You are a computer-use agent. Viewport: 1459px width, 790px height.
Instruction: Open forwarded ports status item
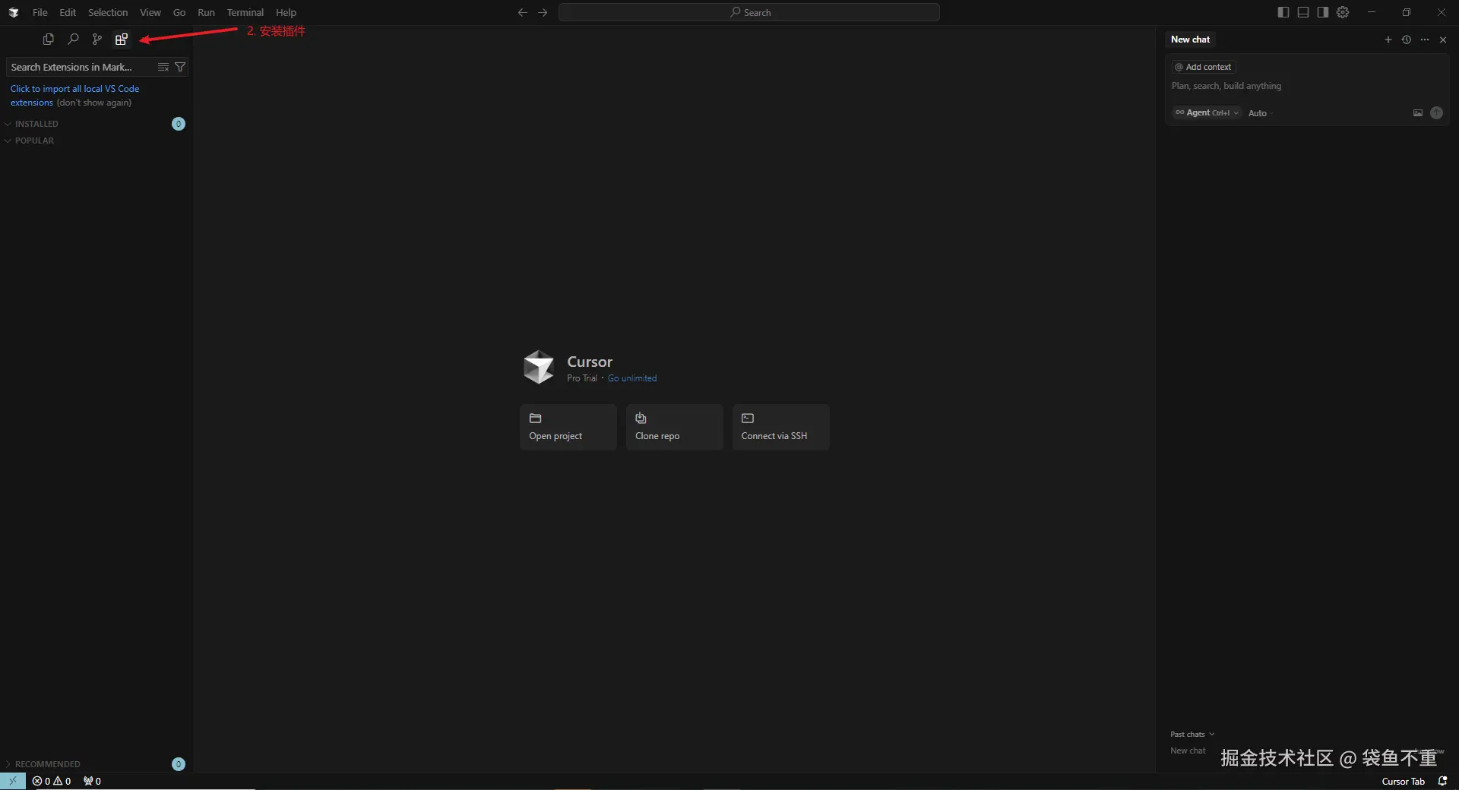(92, 781)
